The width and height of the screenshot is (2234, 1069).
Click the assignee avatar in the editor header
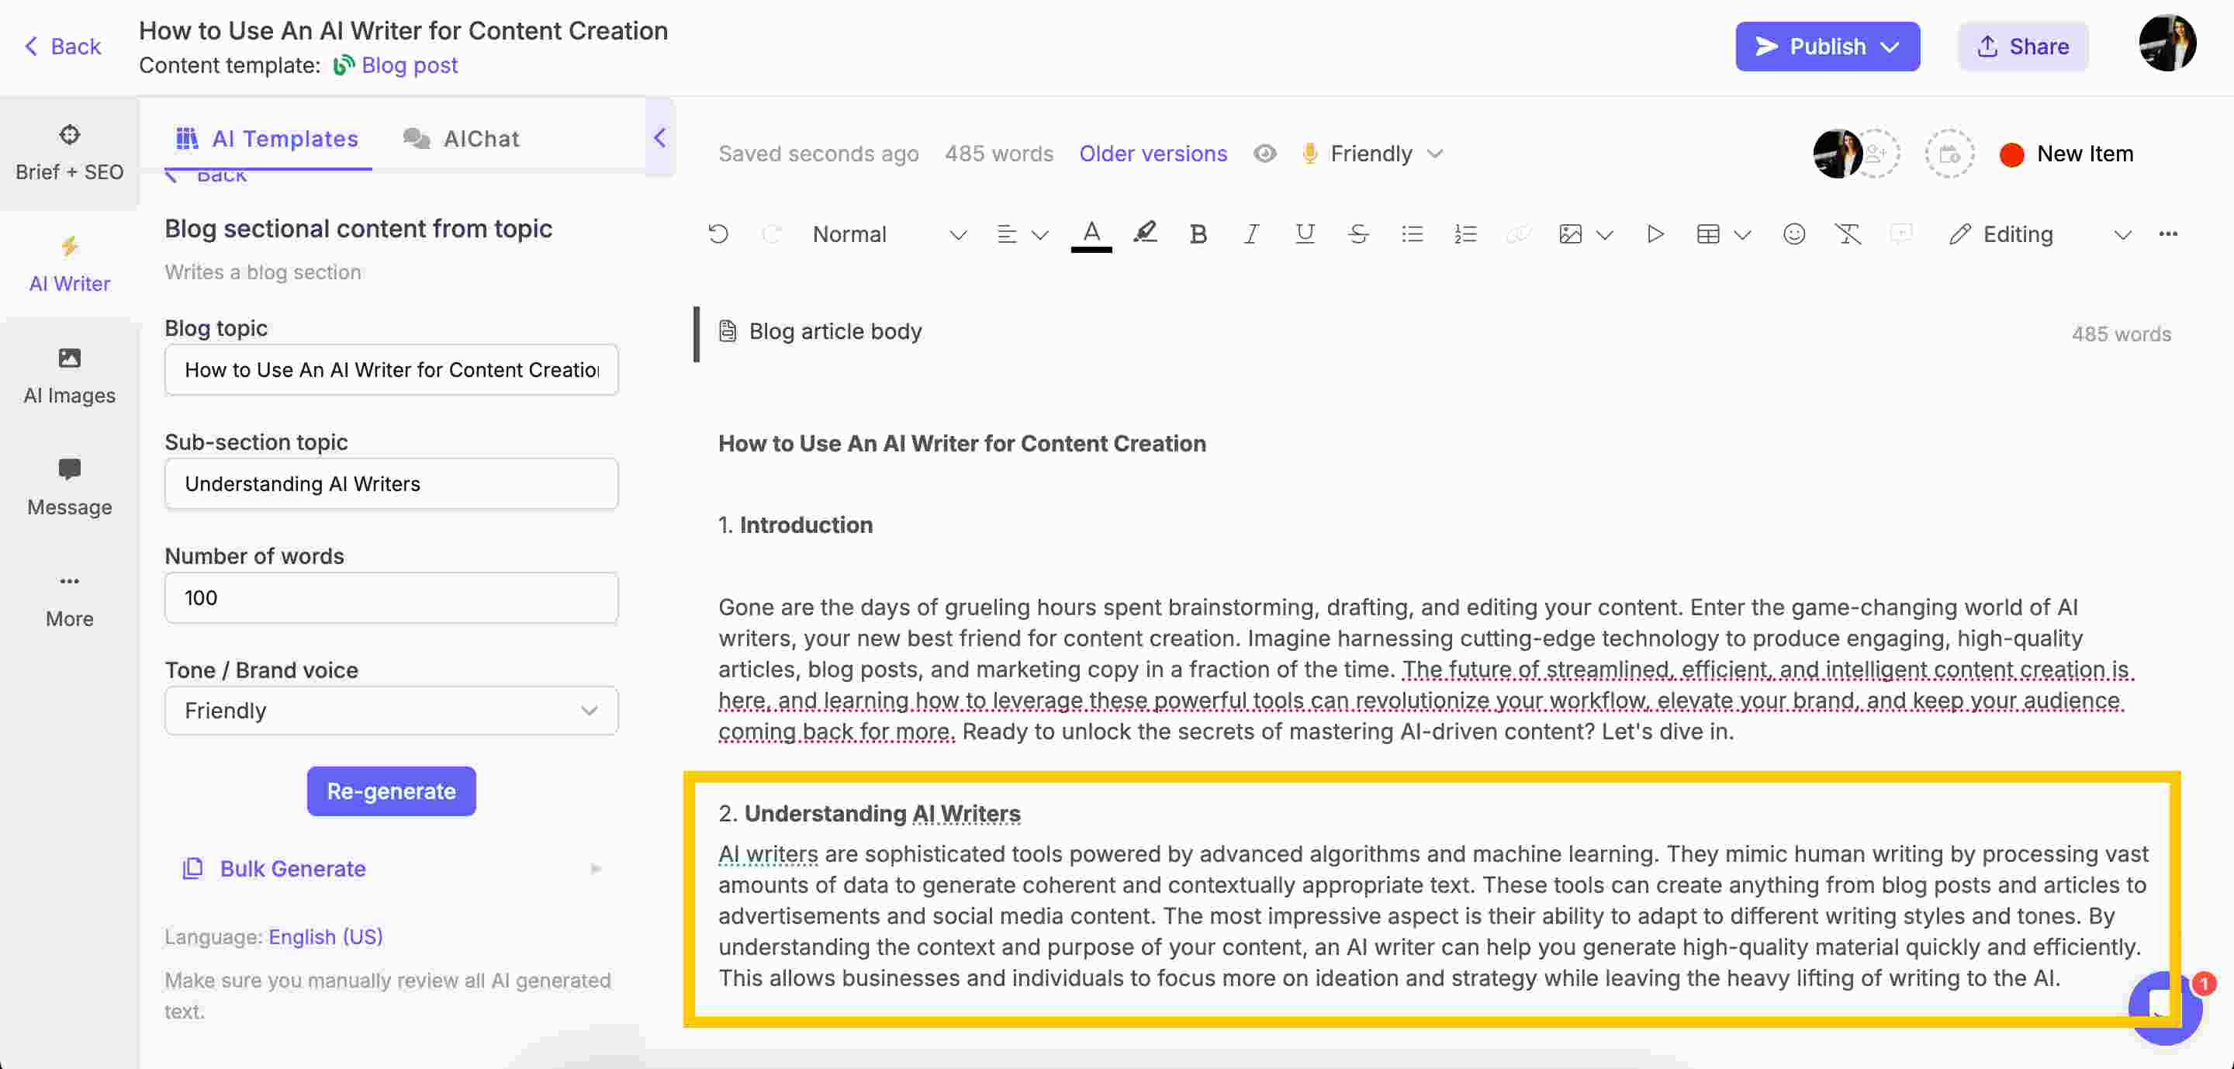pos(1837,154)
